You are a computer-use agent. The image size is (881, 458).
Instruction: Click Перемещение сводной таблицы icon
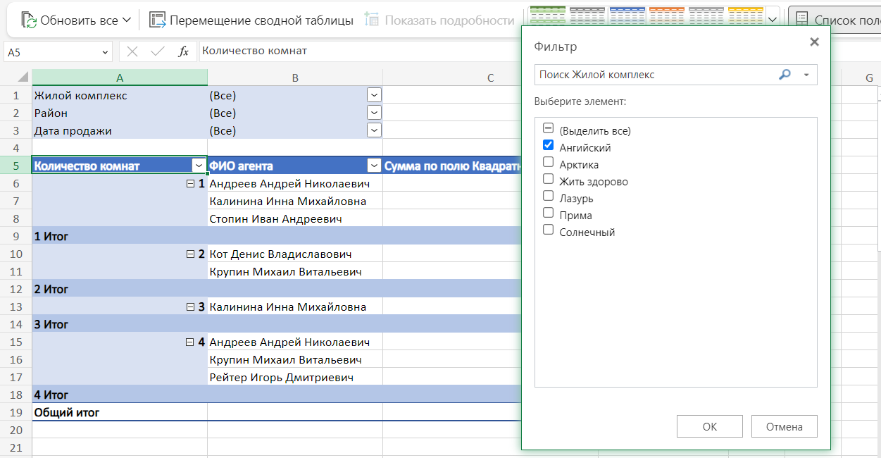(x=158, y=20)
